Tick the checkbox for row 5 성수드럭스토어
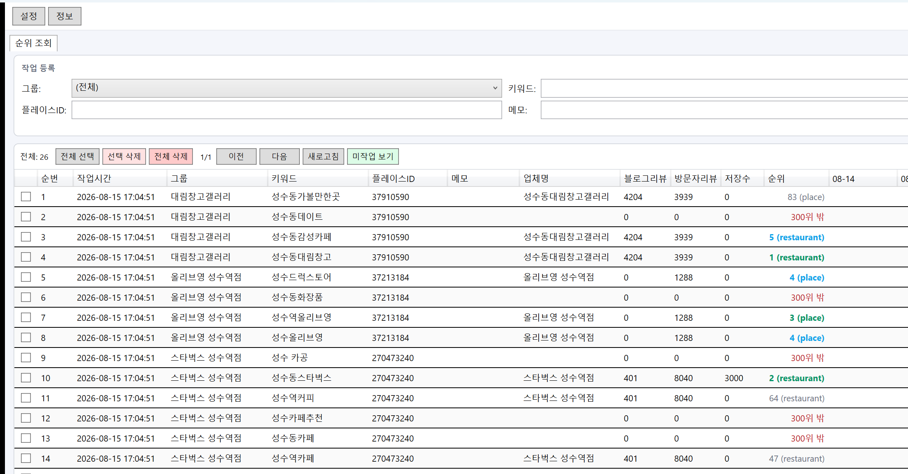Screen dimensions: 908x474 coord(26,277)
